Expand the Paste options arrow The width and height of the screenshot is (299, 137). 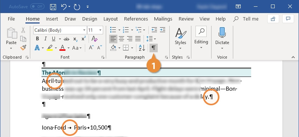tap(11, 49)
